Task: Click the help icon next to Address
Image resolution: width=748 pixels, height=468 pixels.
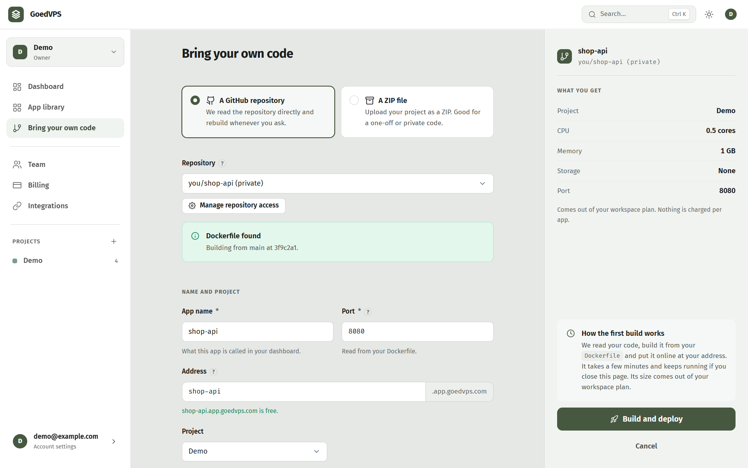Action: pos(213,372)
